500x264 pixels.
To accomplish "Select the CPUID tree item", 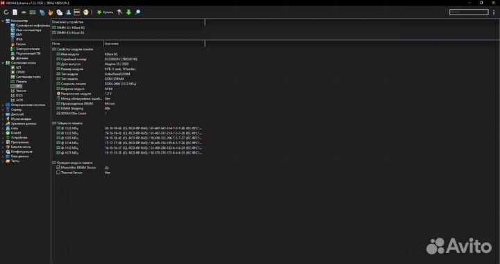I will point(20,72).
